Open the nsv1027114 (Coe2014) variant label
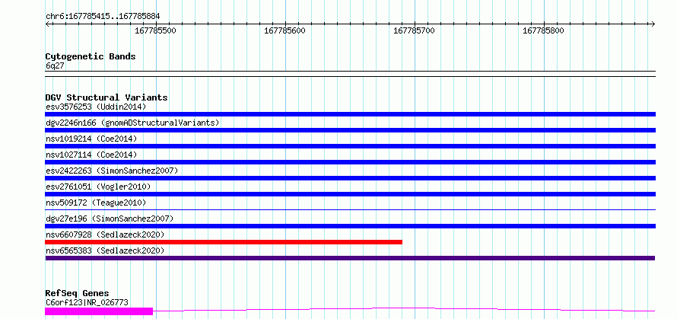 click(91, 155)
